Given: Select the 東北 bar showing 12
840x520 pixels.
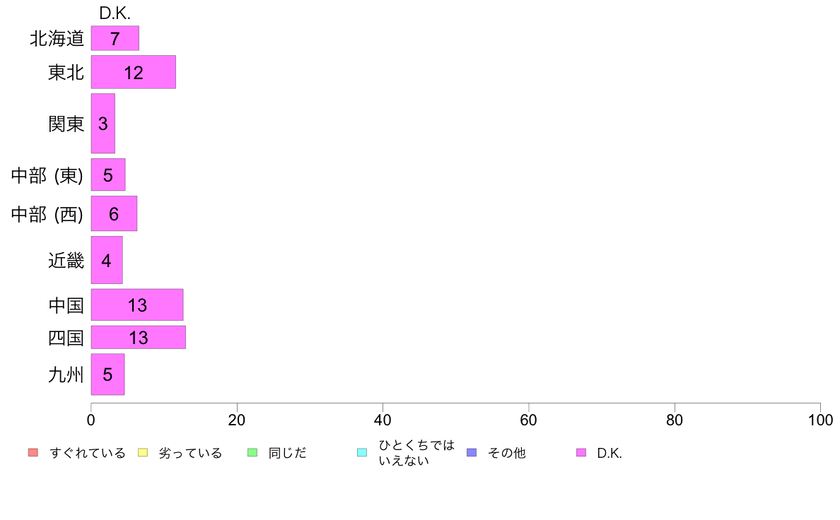Looking at the screenshot, I should pos(134,72).
